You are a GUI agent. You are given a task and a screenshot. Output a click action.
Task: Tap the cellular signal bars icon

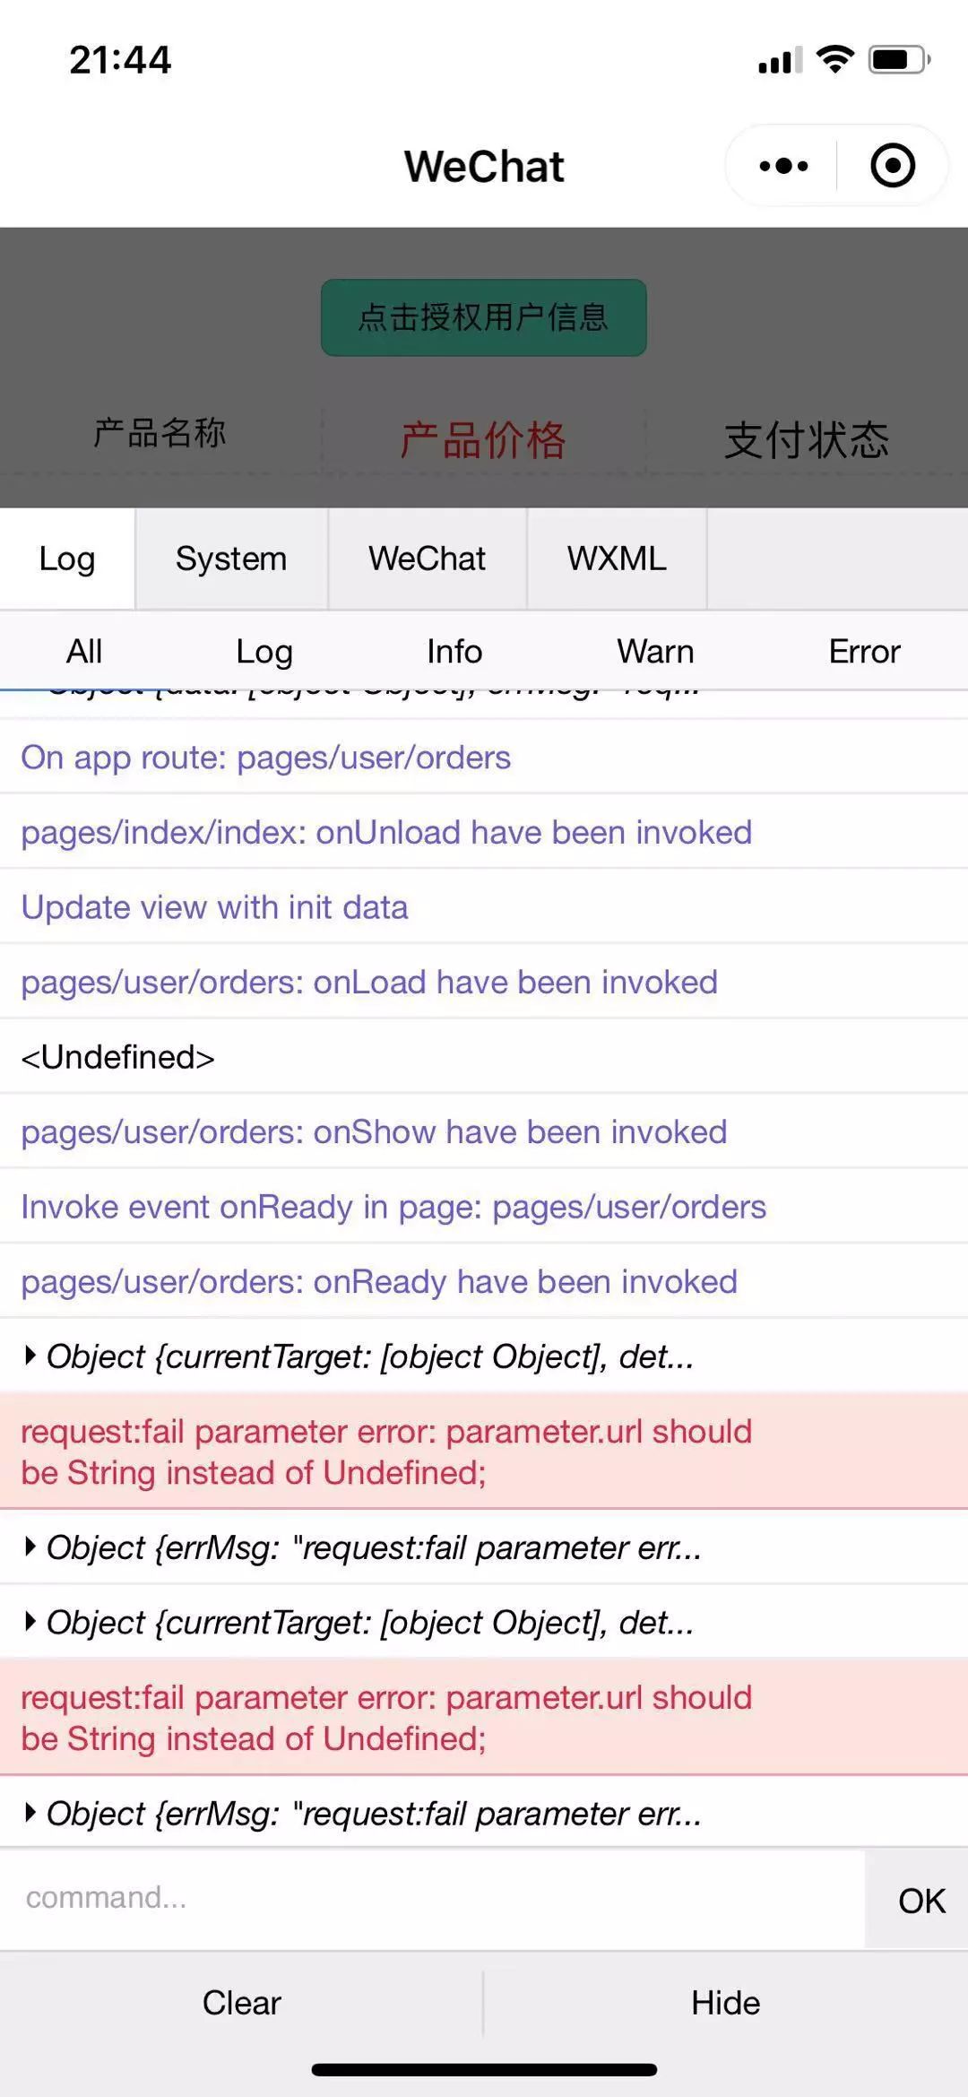780,60
